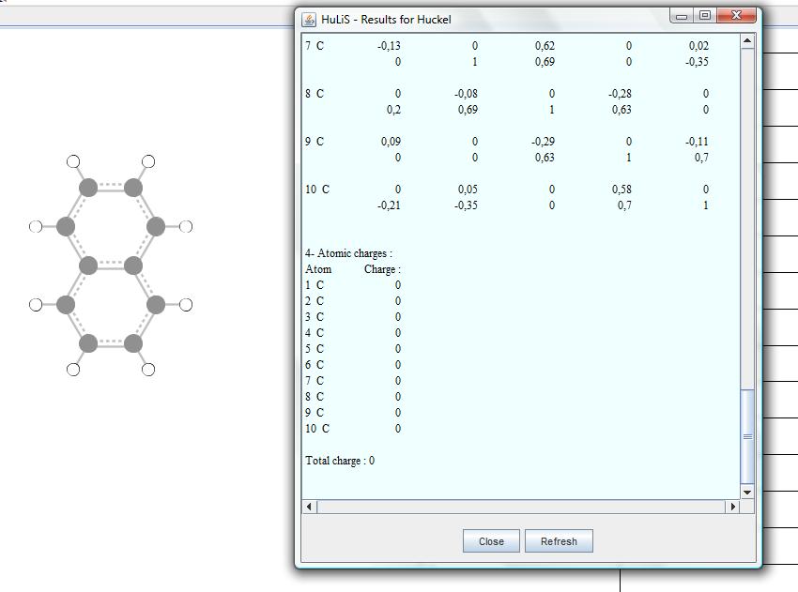
Task: Click the charge value listed for atom 1 C
Action: (396, 284)
